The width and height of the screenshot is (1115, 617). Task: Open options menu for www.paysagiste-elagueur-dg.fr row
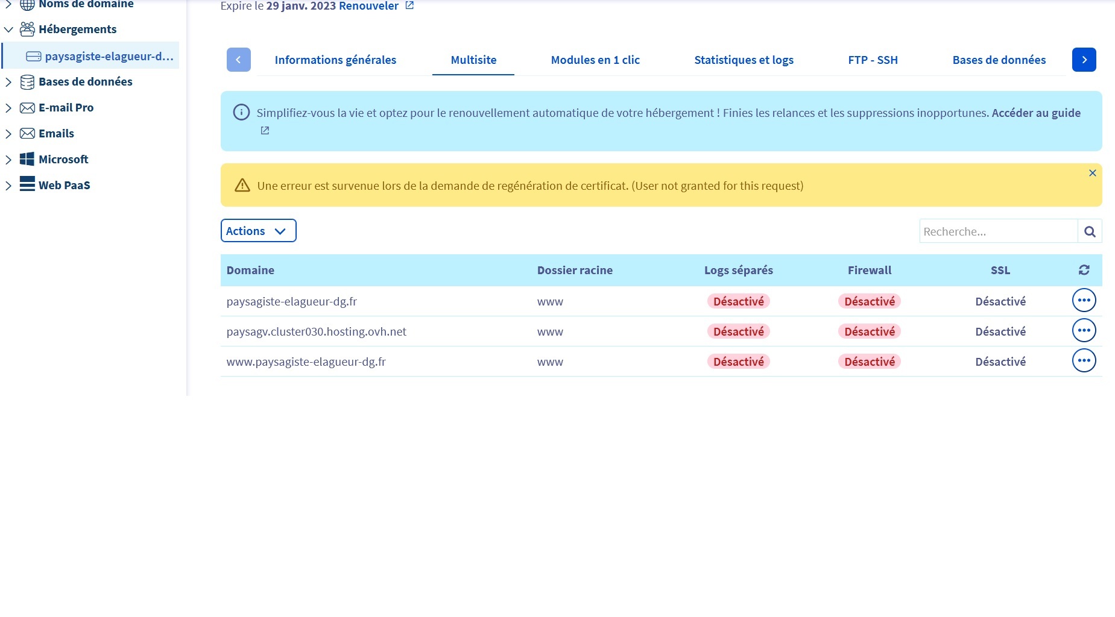tap(1084, 360)
